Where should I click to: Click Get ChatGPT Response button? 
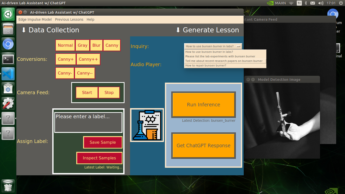pos(204,145)
